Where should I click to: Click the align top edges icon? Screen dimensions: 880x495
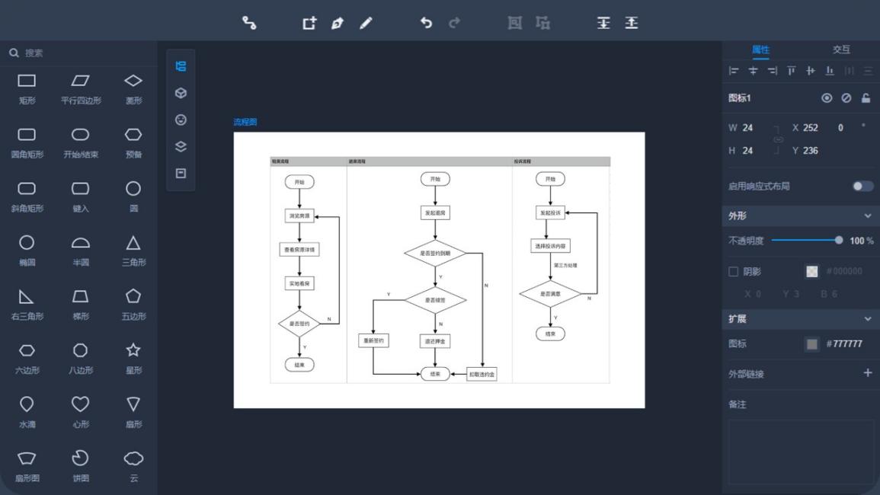[x=792, y=71]
